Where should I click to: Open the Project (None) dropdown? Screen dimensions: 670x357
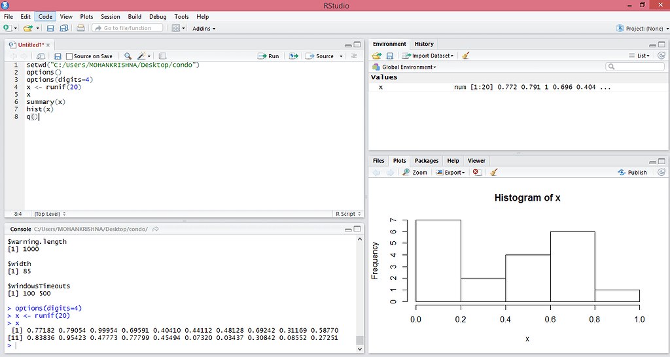[643, 29]
